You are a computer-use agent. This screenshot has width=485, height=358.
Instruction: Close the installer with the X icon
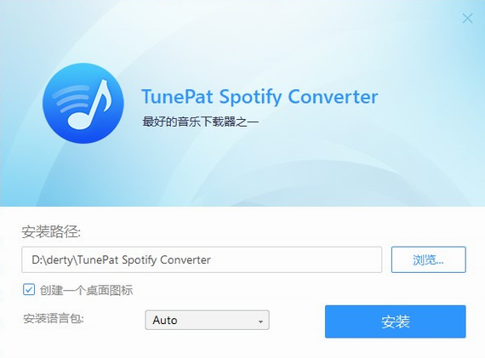coord(467,18)
